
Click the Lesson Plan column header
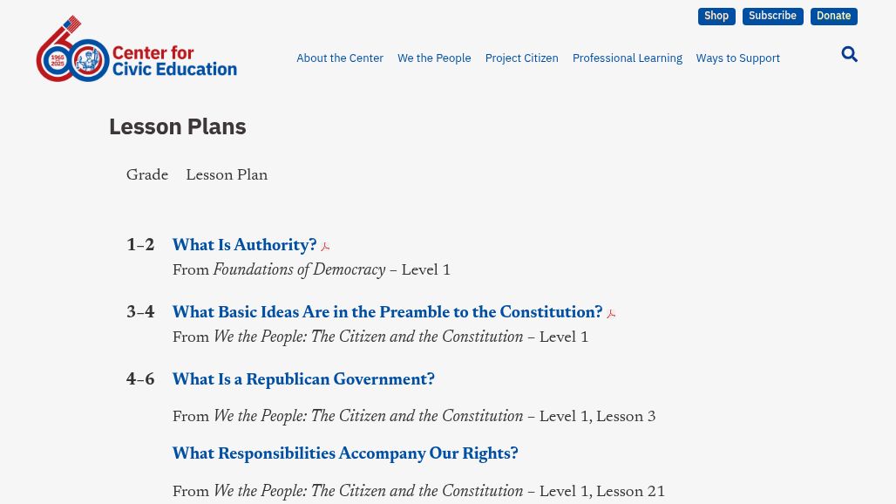(x=227, y=175)
